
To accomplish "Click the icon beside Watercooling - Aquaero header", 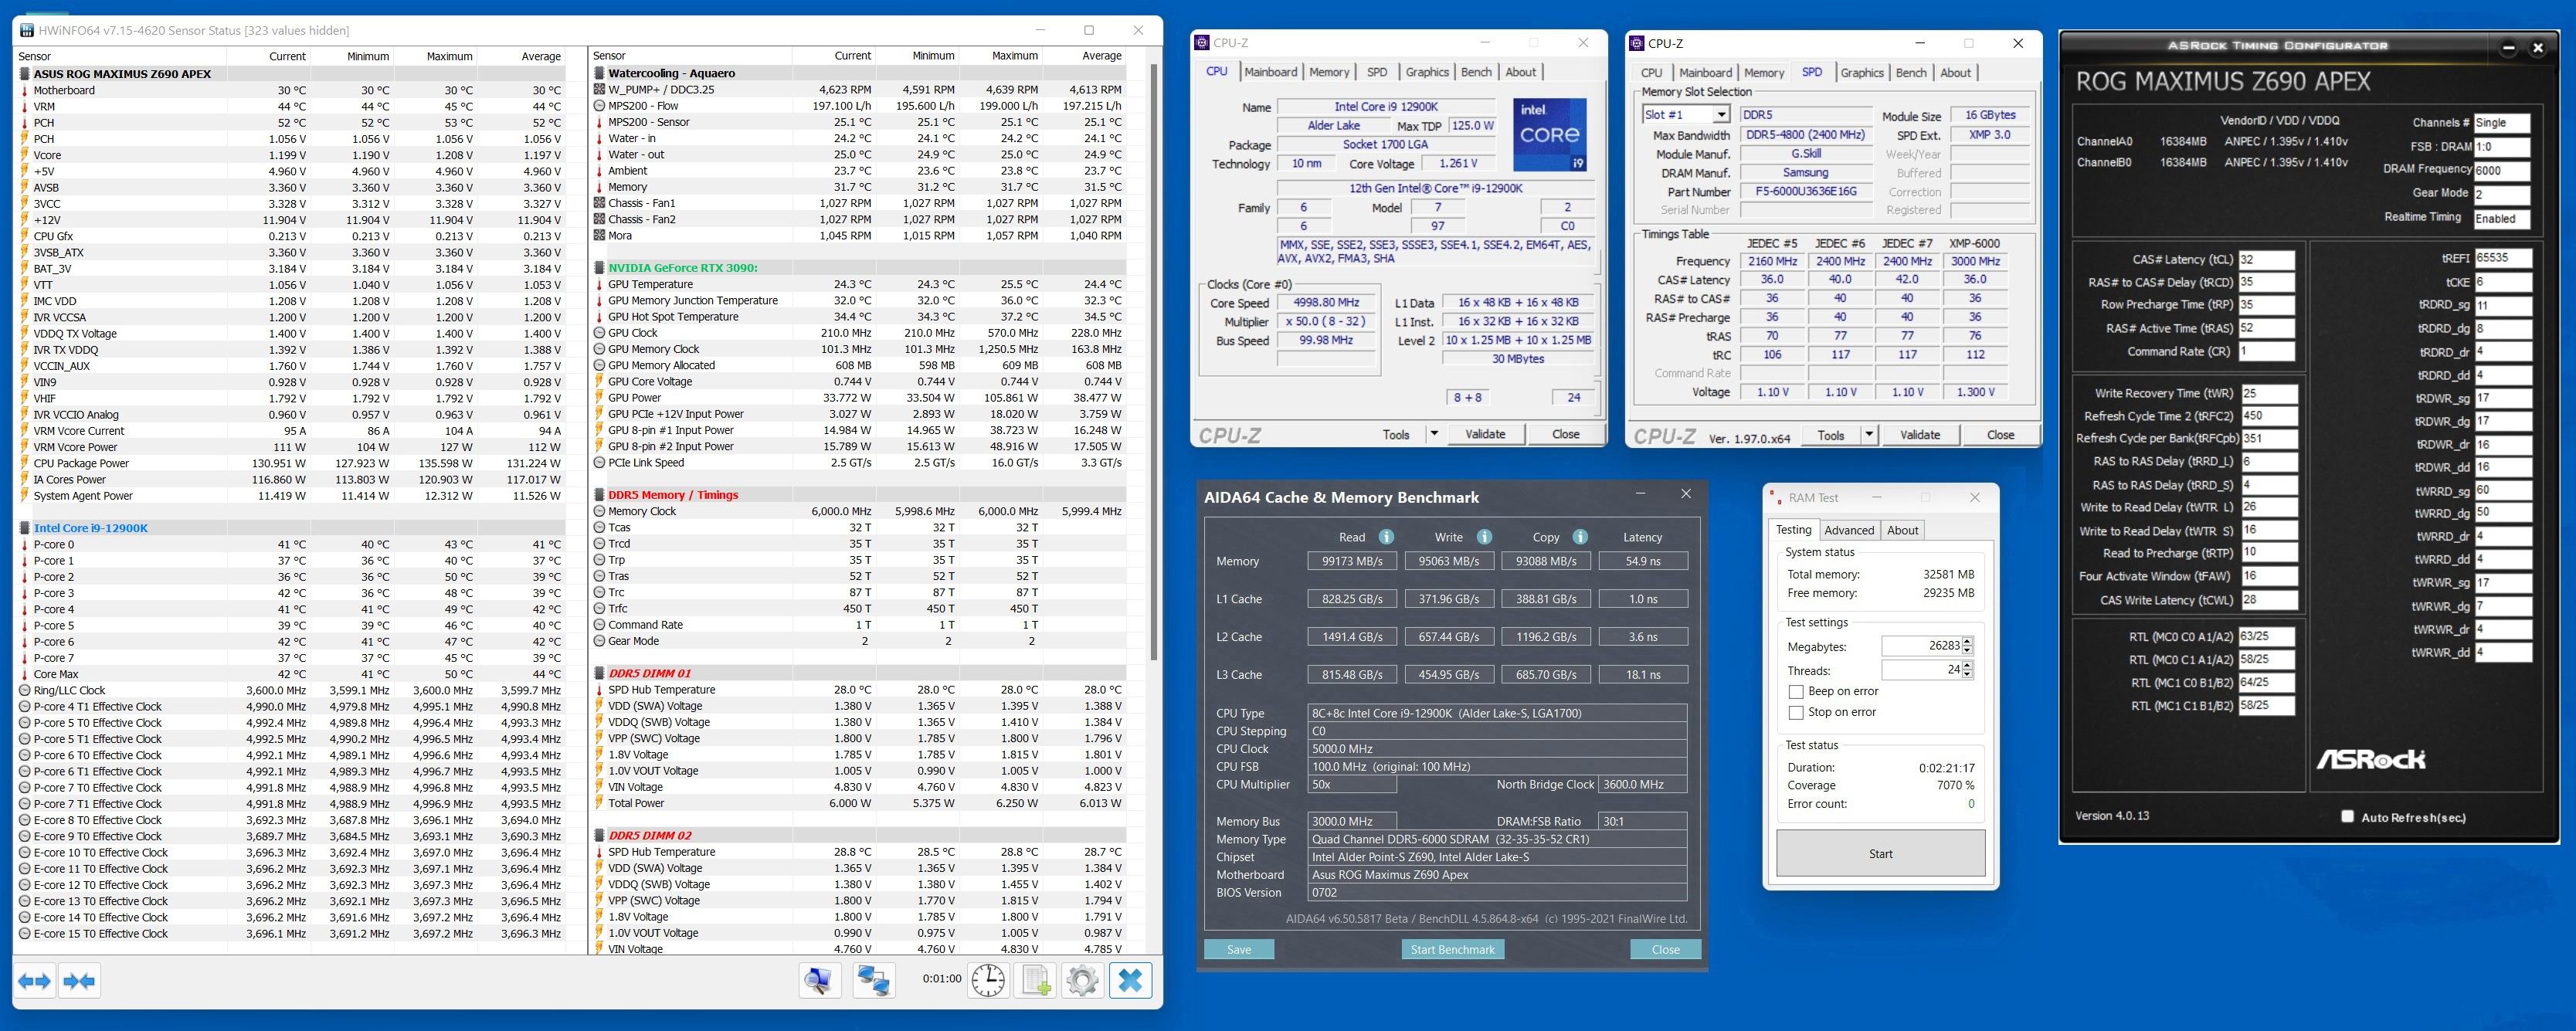I will (x=599, y=73).
